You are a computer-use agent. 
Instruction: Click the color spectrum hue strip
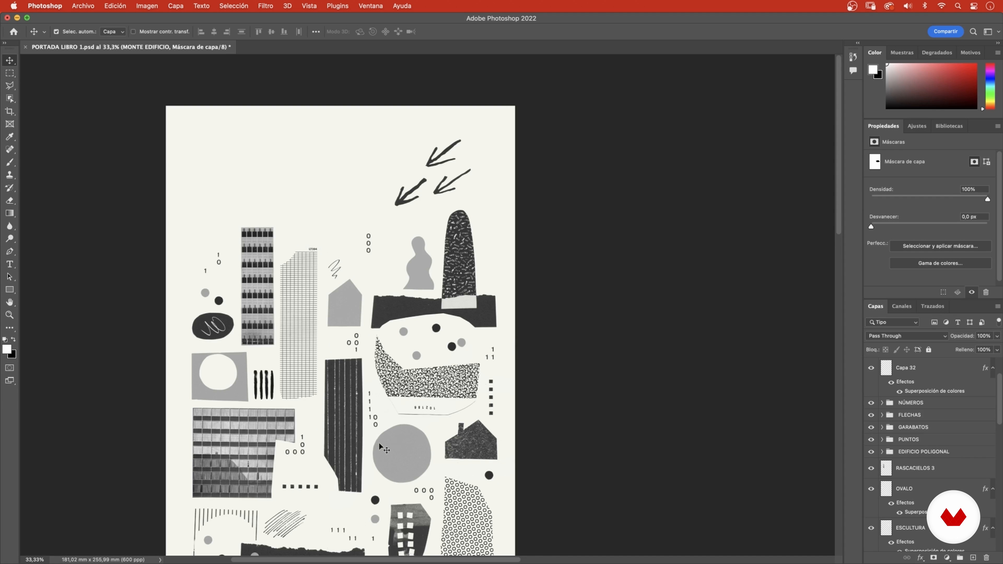coord(990,86)
